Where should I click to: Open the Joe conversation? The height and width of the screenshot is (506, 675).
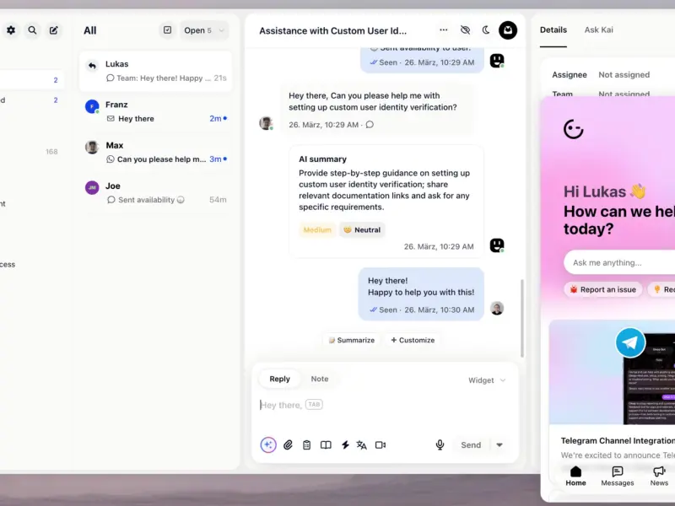pos(156,193)
